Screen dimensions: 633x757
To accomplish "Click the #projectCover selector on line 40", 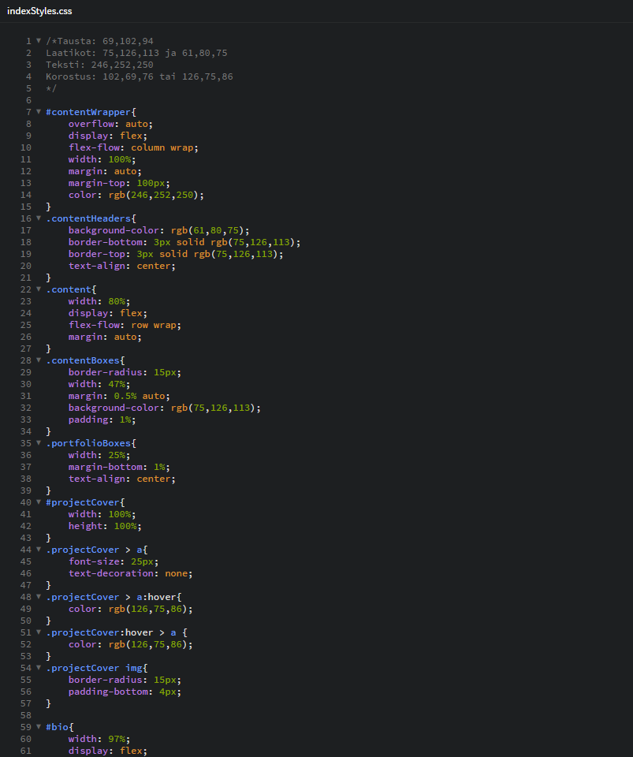I will [83, 502].
